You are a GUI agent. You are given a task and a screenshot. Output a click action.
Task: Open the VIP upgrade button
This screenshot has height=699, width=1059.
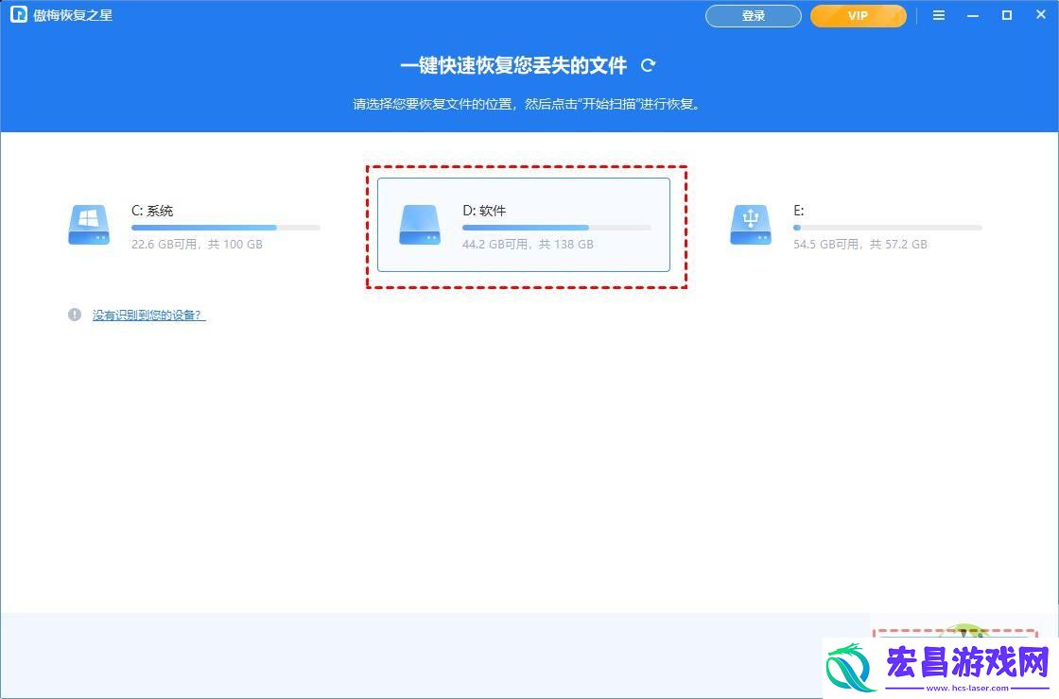coord(858,15)
